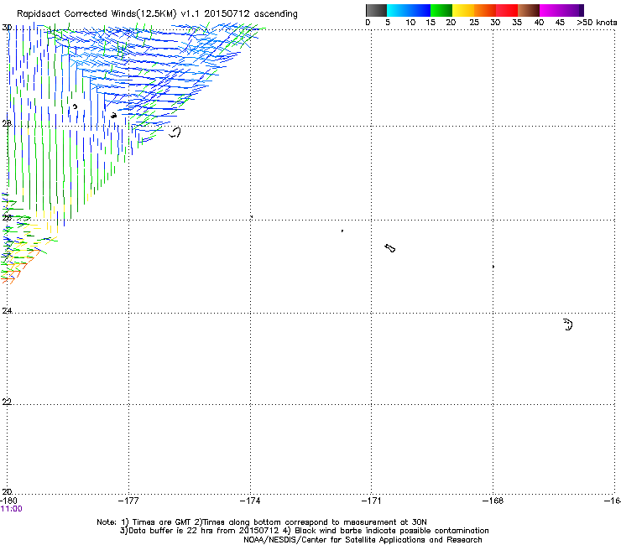Select the red 30-35 knots legend color

pyautogui.click(x=507, y=10)
